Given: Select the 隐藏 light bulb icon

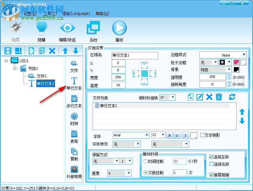Looking at the screenshot, I should (x=41, y=28).
